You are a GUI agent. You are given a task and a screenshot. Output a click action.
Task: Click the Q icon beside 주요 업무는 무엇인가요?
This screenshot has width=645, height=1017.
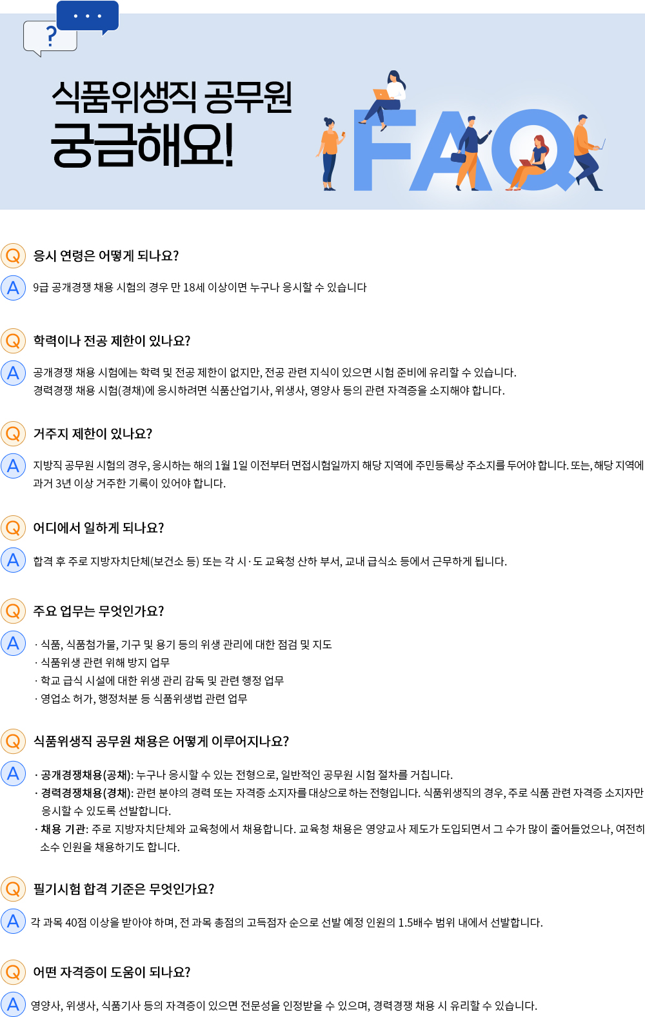pyautogui.click(x=13, y=611)
